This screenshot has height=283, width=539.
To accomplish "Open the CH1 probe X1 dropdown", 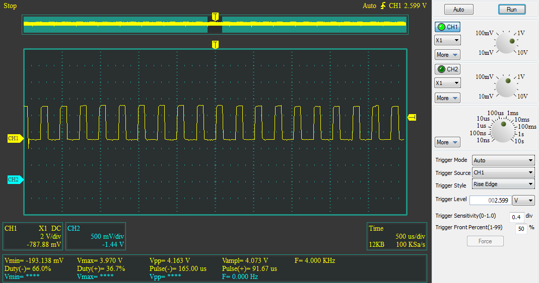I will click(447, 40).
